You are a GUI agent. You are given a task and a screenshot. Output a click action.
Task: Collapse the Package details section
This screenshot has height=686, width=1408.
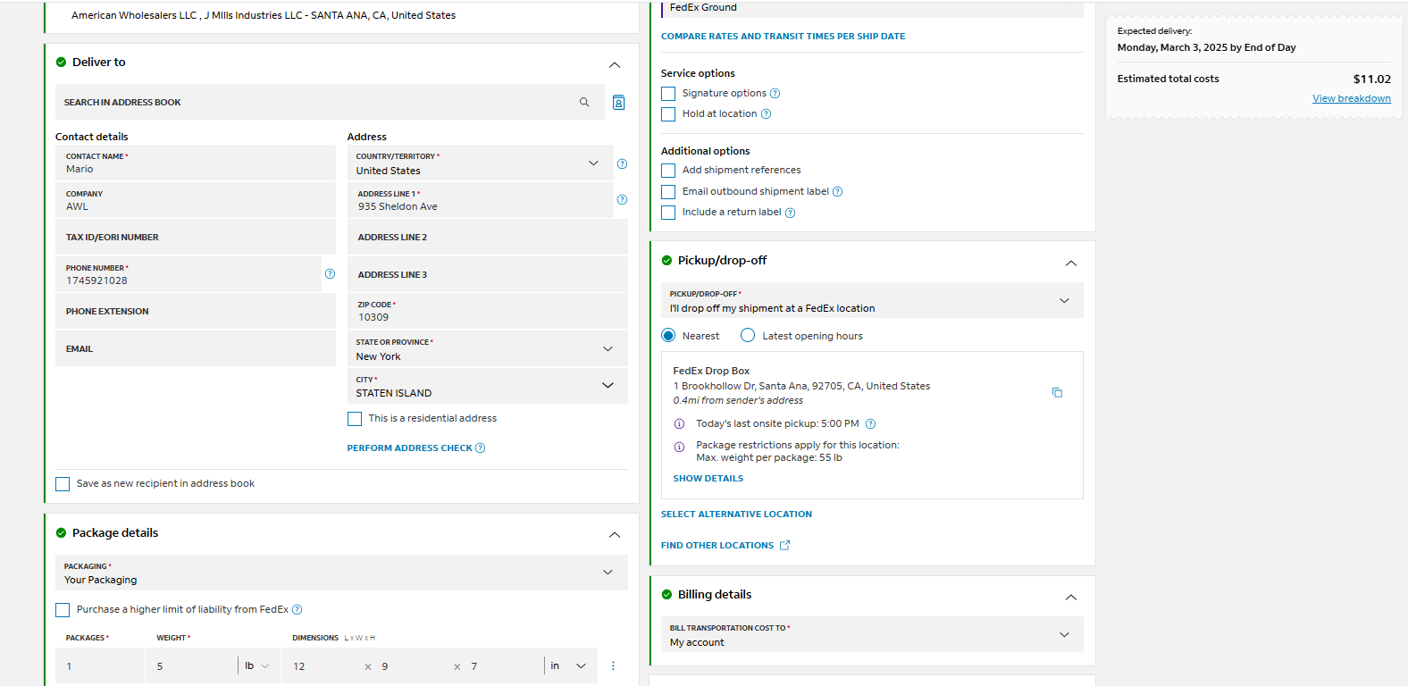pyautogui.click(x=615, y=534)
